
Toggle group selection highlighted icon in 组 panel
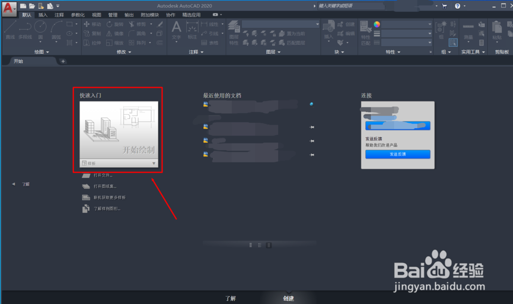[453, 43]
